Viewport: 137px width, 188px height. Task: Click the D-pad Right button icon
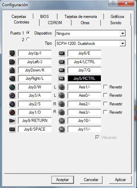click(x=12, y=79)
